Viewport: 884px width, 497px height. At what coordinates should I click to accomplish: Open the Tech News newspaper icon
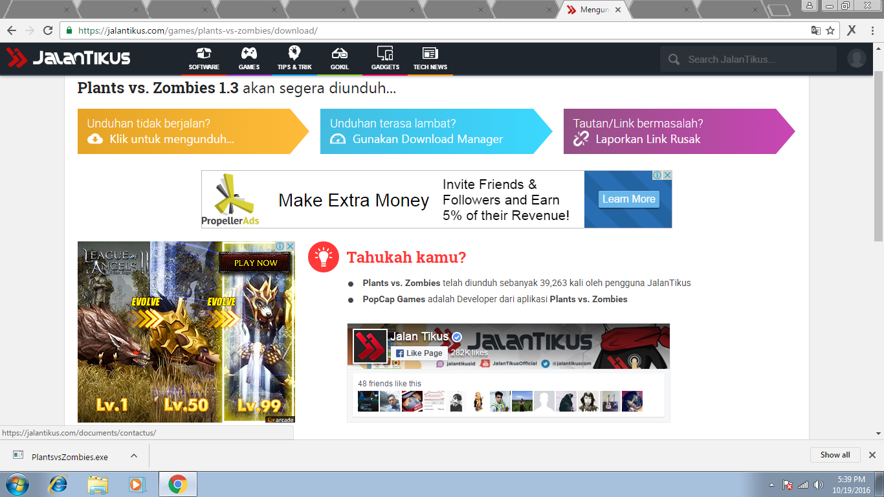(430, 53)
